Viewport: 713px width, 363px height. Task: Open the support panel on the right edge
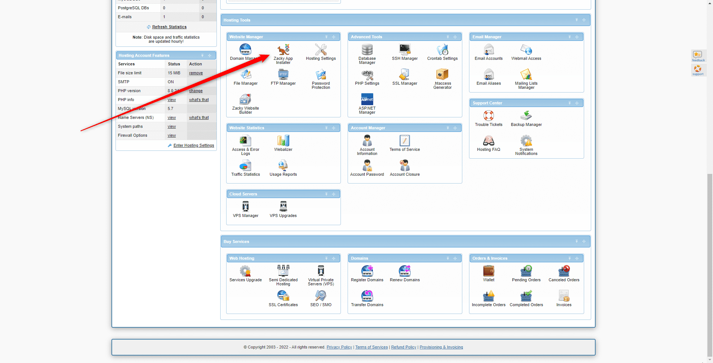click(698, 70)
